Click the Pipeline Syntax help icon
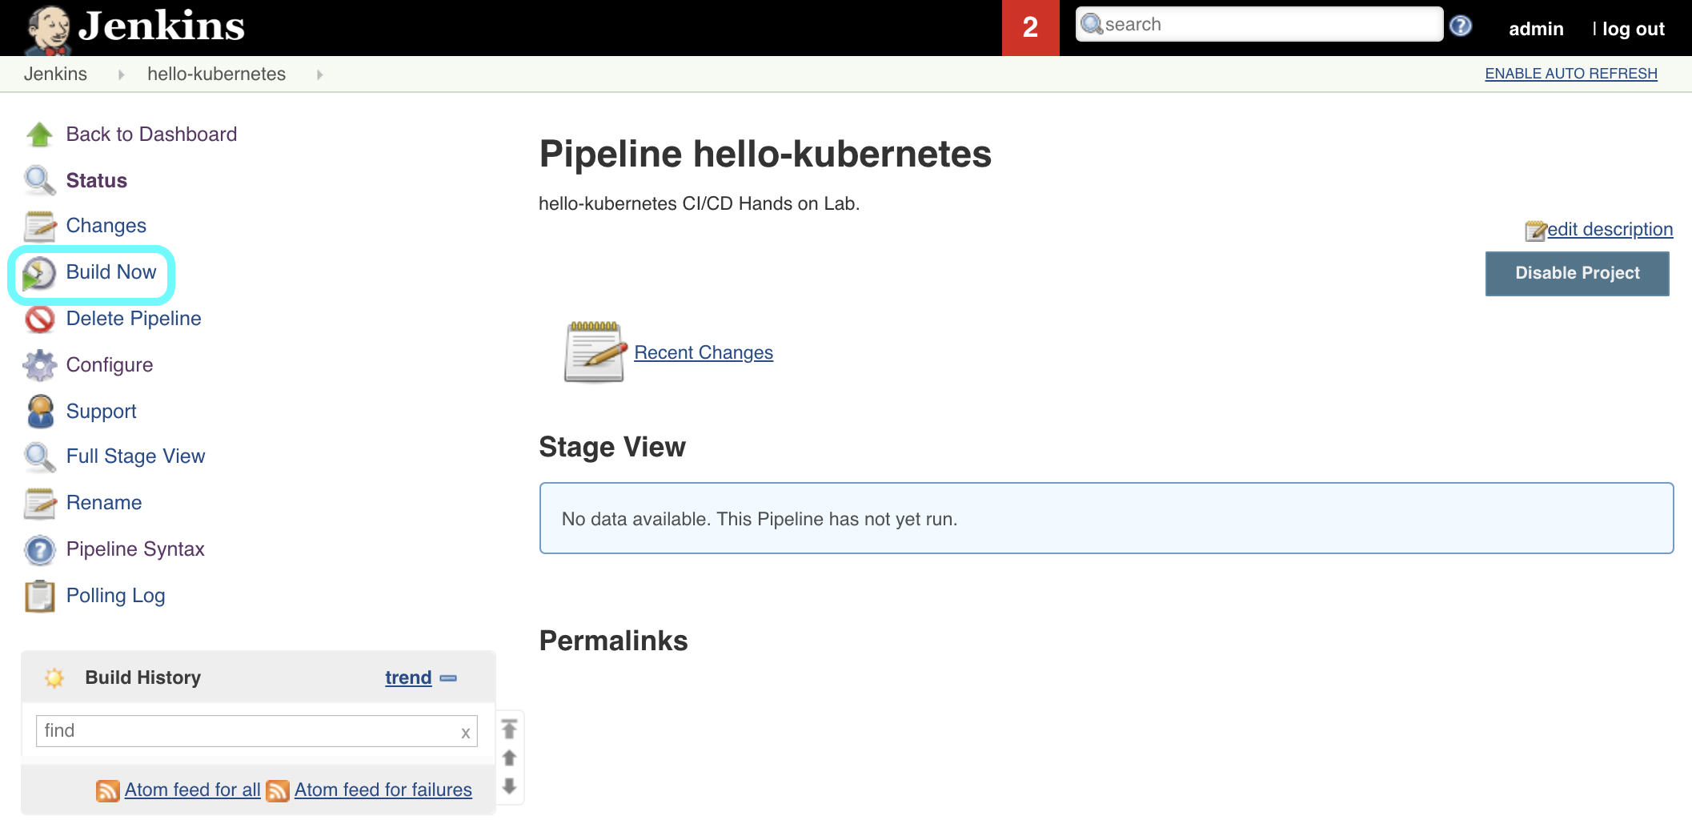The height and width of the screenshot is (836, 1692). click(x=39, y=550)
